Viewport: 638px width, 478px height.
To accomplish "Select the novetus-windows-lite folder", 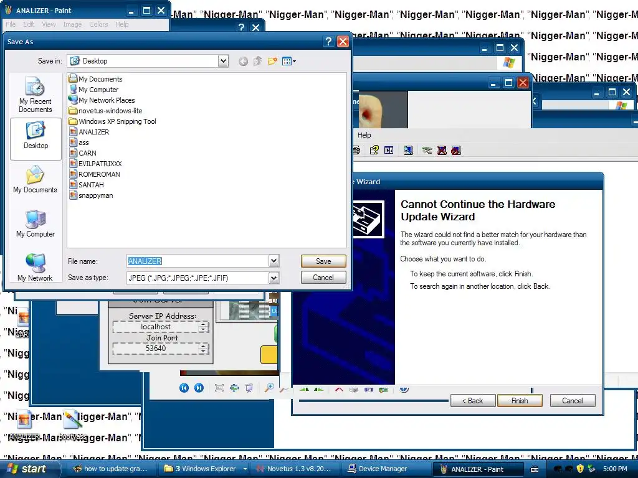I will (105, 111).
